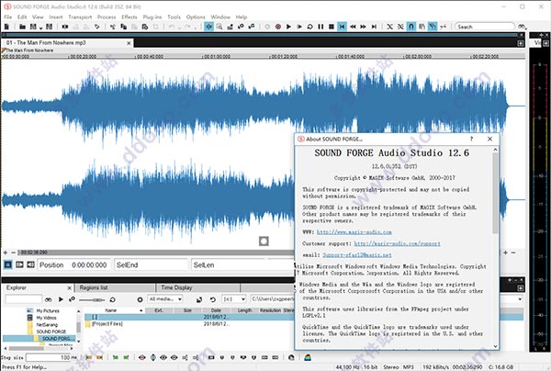This screenshot has width=551, height=371.
Task: Expand the dropdown arrow at the Explorer panel's right end
Action: coord(520,299)
